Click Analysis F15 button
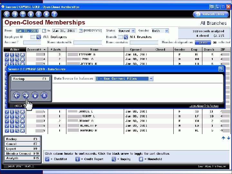The width and height of the screenshot is (232, 174). pos(22,158)
